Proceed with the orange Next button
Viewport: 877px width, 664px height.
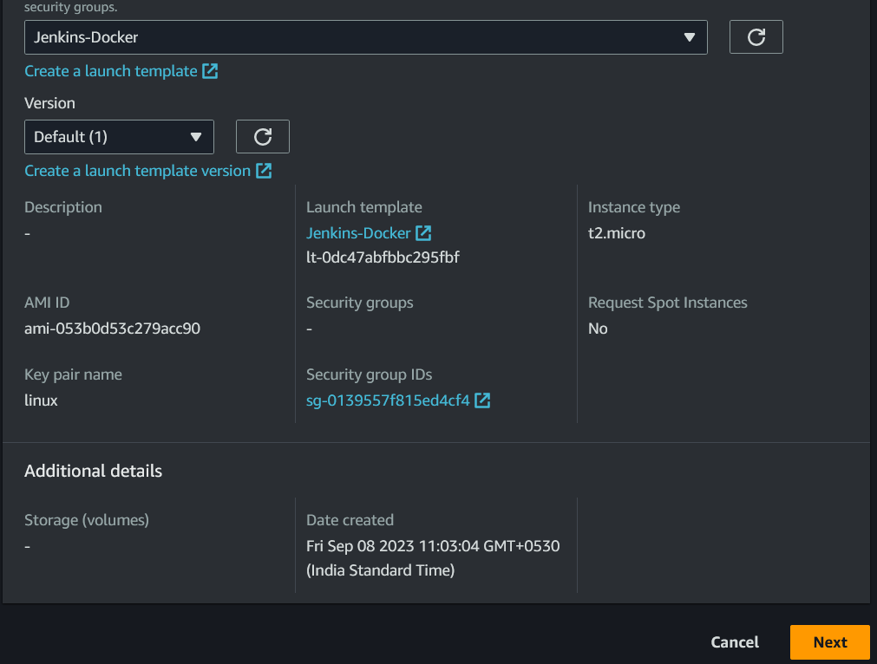point(830,642)
